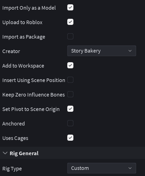Click the chevron arrow inside Creator dropdown

tap(130, 51)
